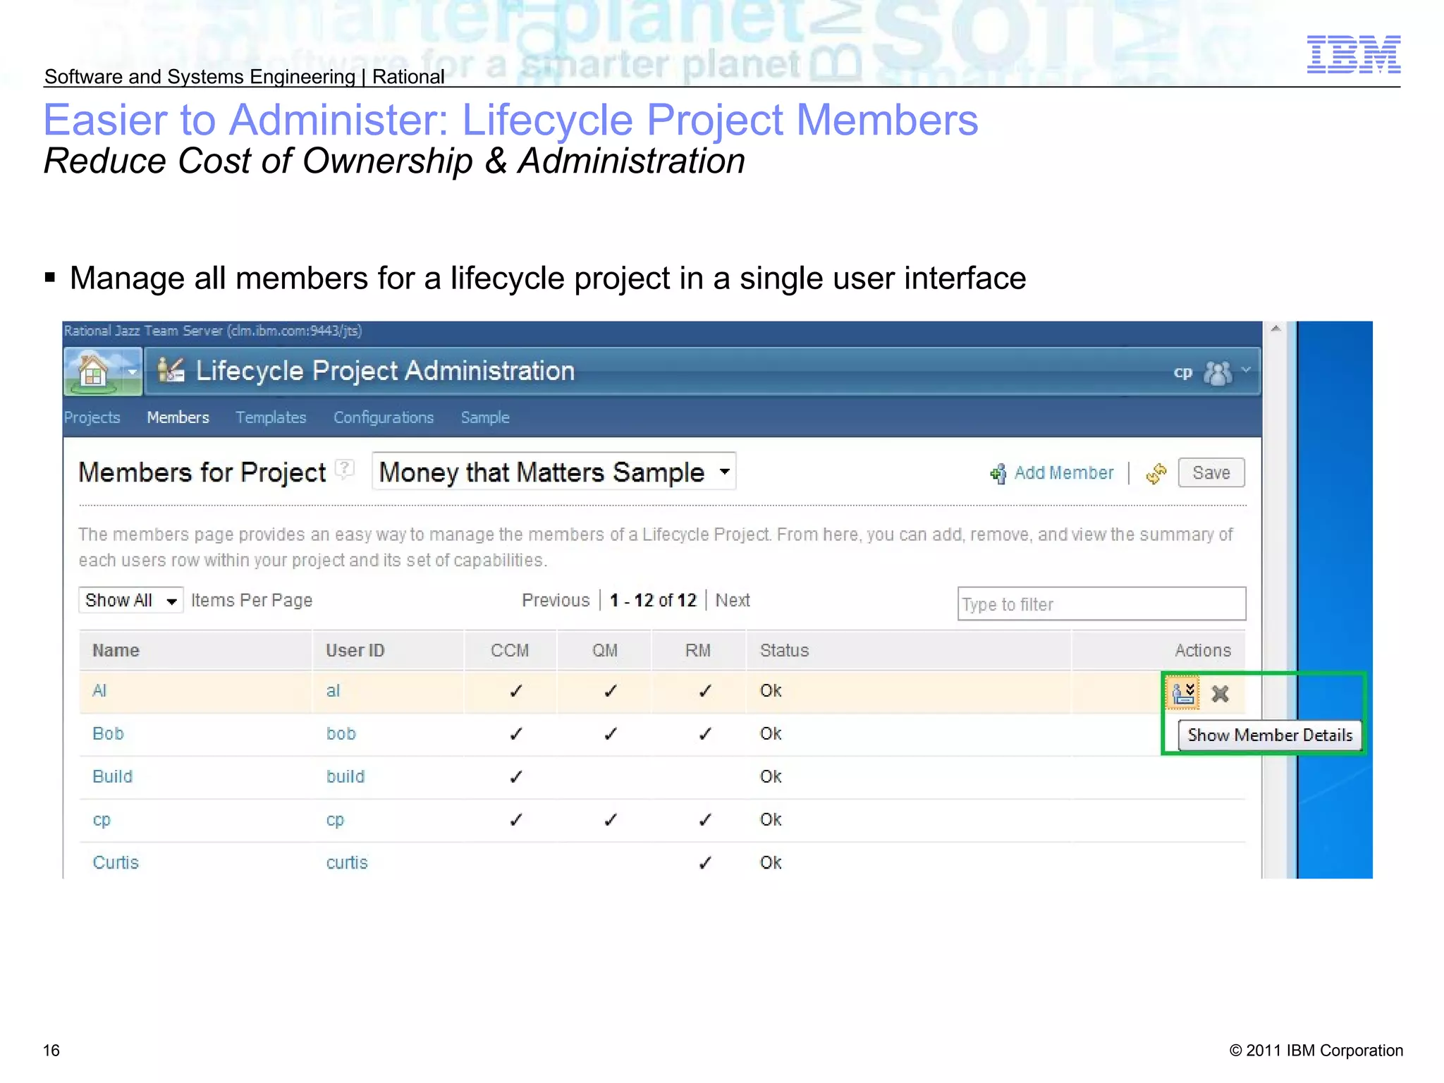Go to Next page of members
Screen dimensions: 1444x1083
[733, 600]
